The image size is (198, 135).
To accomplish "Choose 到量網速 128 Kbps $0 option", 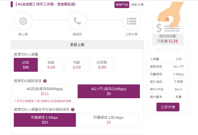I will click(x=109, y=120).
